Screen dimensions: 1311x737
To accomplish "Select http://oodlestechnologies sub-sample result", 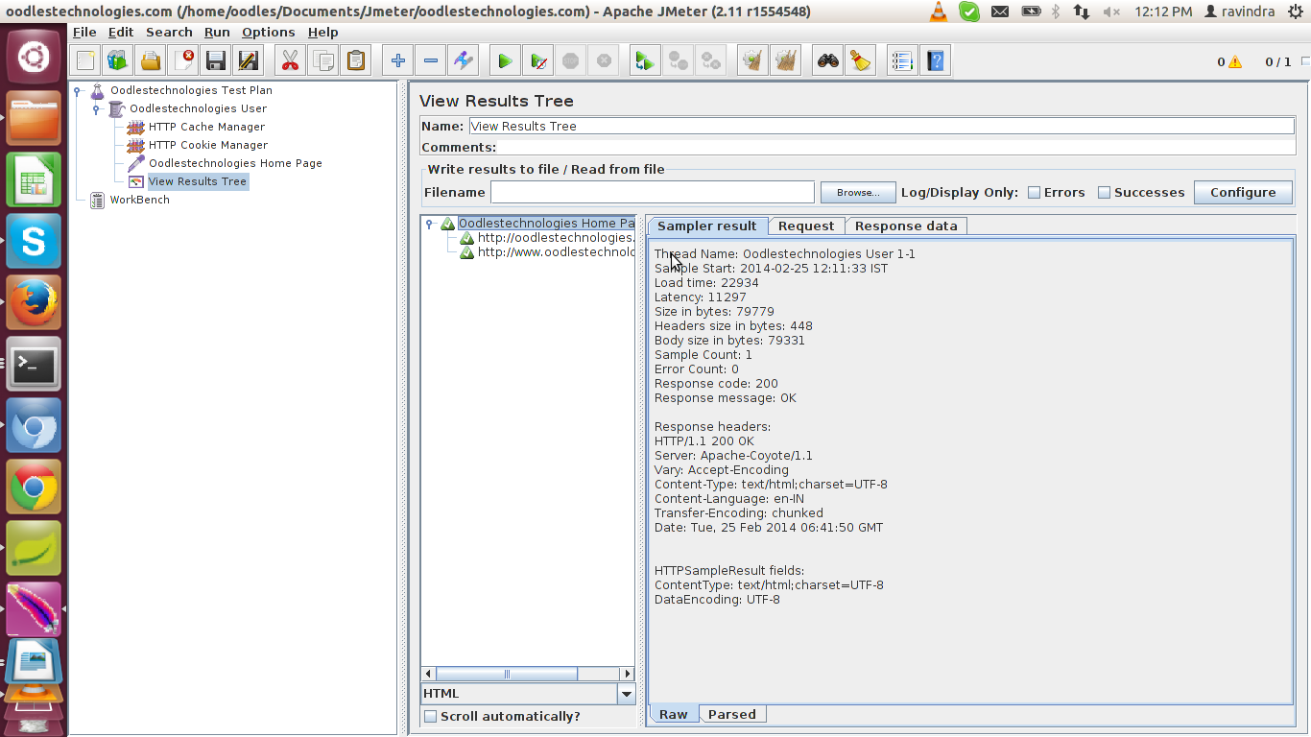I will click(x=556, y=238).
